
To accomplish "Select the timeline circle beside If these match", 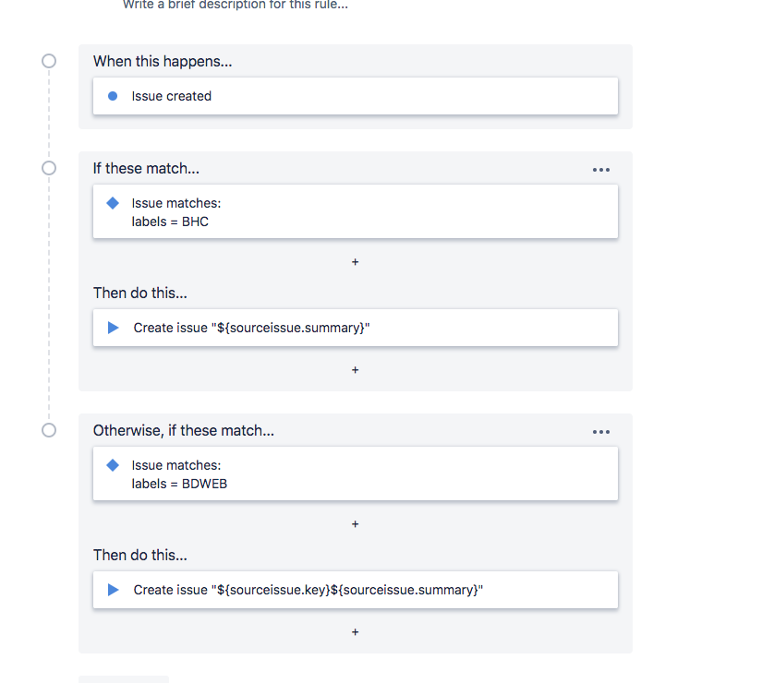I will point(48,168).
